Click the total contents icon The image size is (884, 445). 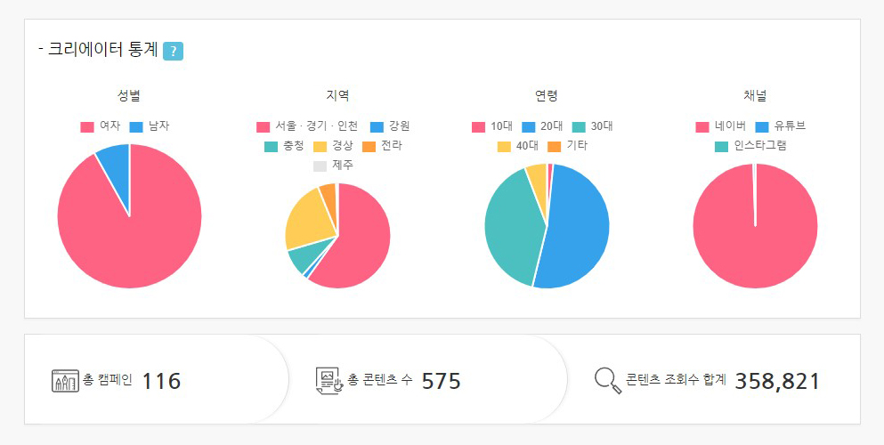329,381
